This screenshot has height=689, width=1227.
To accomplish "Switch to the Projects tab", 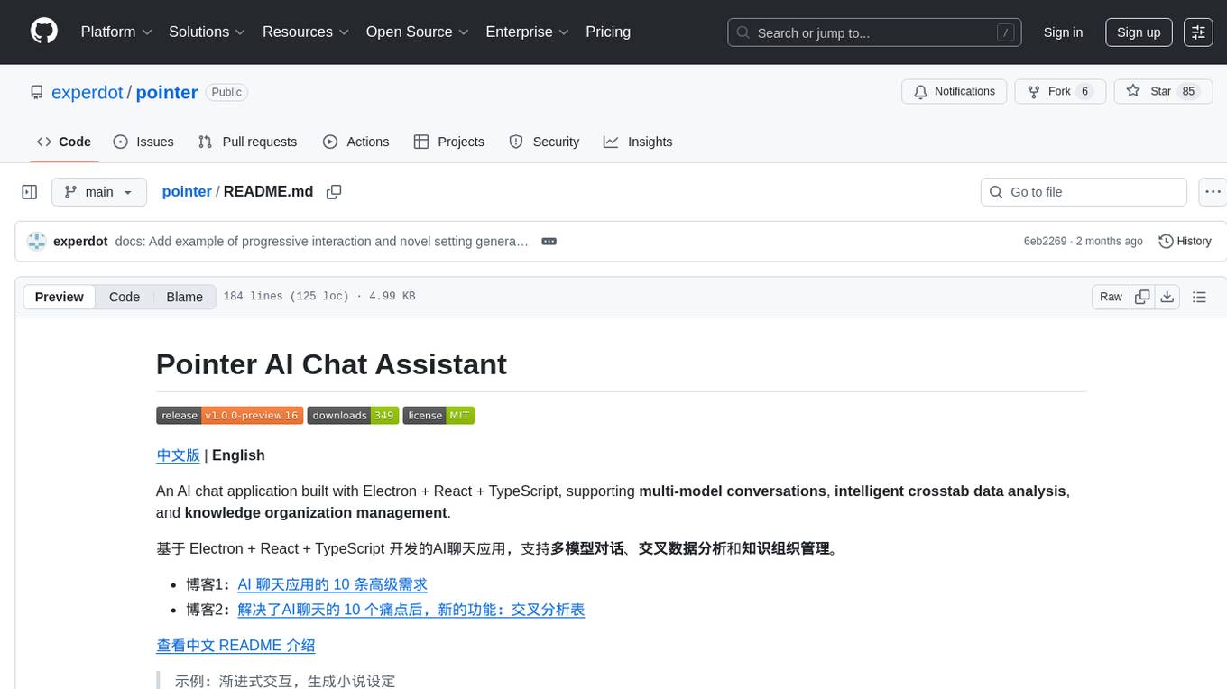I will (x=449, y=142).
